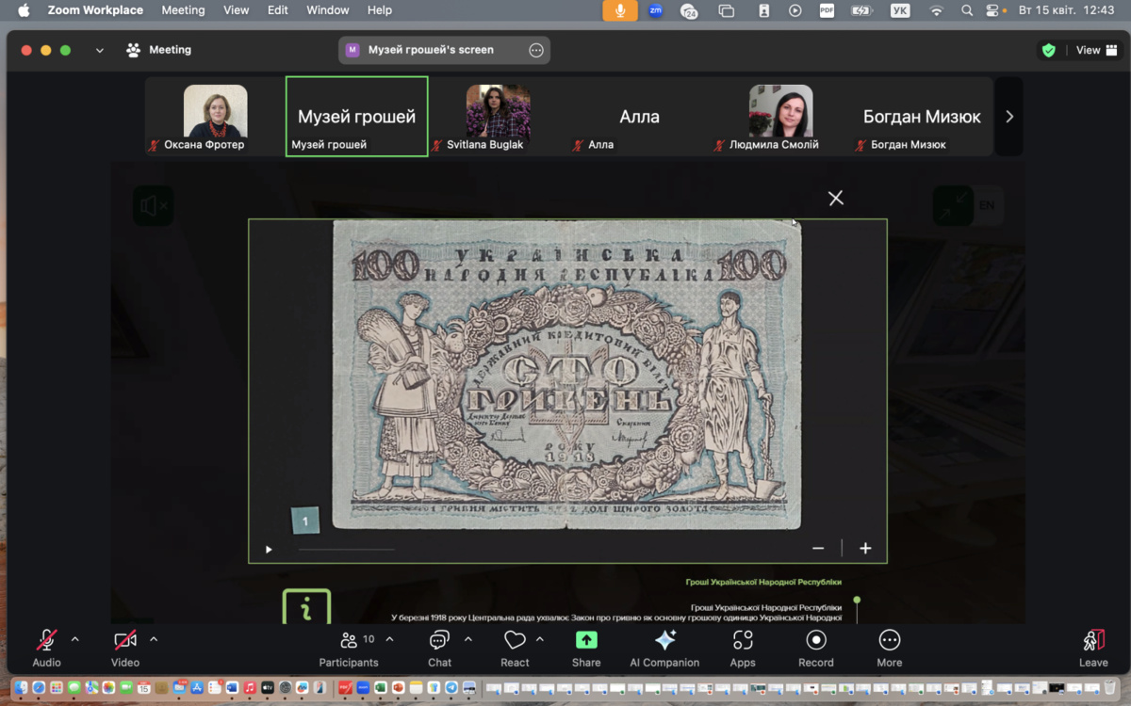Switch the site language with EN
The width and height of the screenshot is (1131, 706).
tap(987, 205)
